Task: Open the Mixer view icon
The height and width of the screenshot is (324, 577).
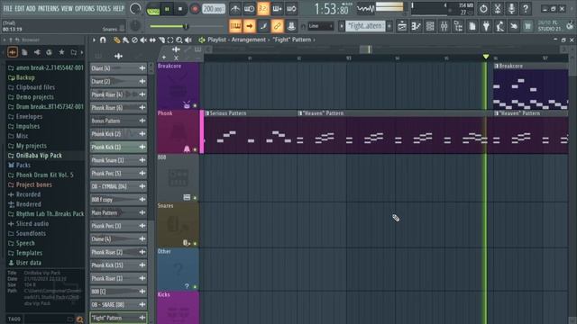Action: click(x=444, y=26)
